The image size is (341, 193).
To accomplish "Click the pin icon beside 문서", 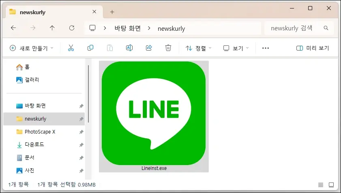I will [x=81, y=158].
